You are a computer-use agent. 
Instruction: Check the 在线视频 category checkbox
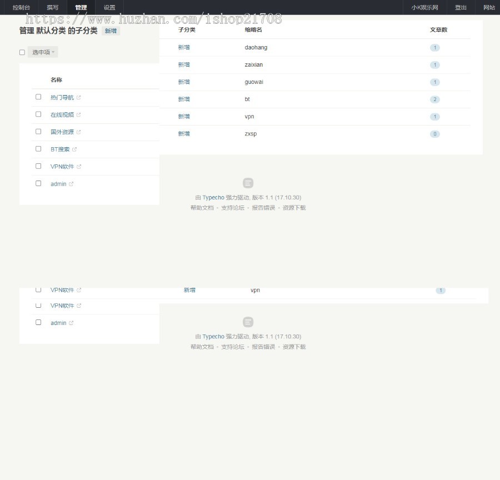(38, 114)
